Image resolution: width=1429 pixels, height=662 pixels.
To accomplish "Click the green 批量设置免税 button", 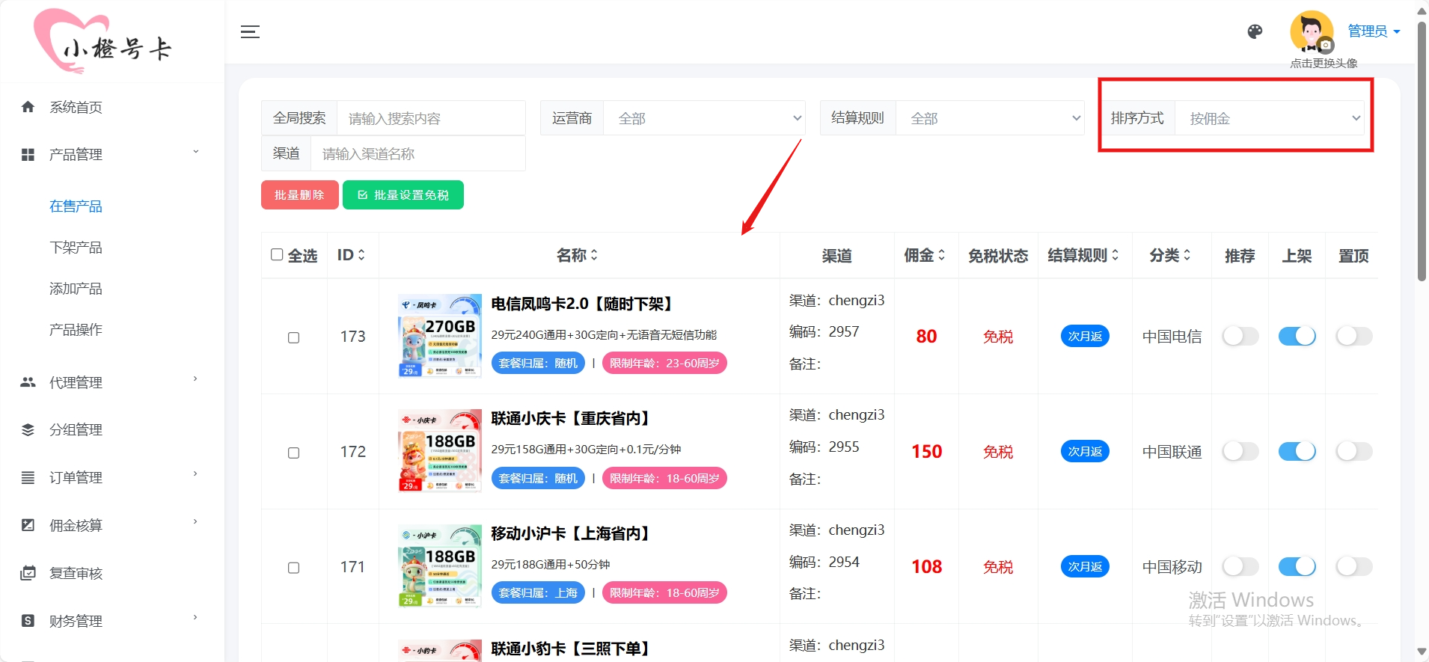I will pyautogui.click(x=403, y=195).
